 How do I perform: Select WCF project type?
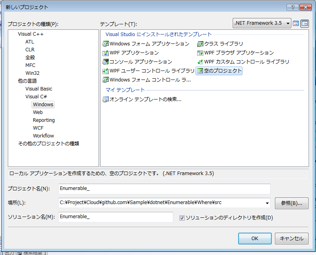38,128
